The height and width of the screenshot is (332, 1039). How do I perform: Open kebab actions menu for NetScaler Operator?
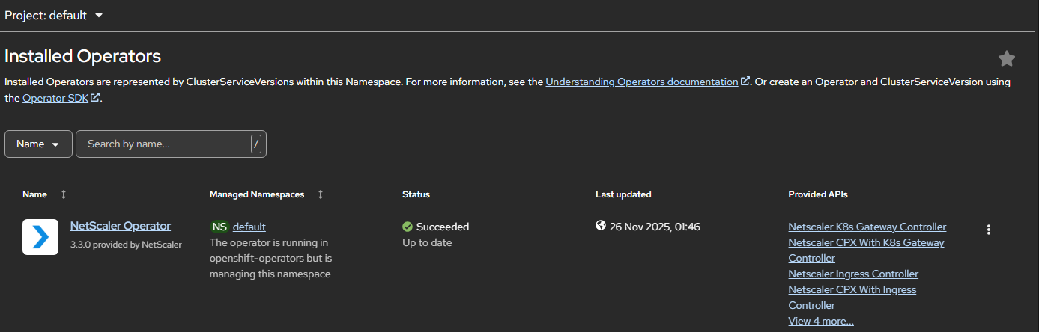(x=989, y=230)
